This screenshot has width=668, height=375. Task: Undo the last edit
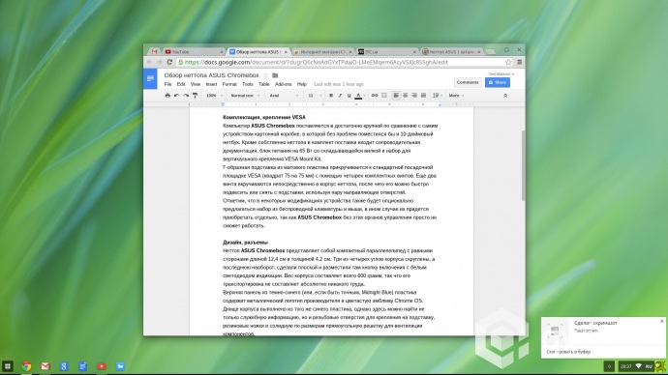[177, 96]
